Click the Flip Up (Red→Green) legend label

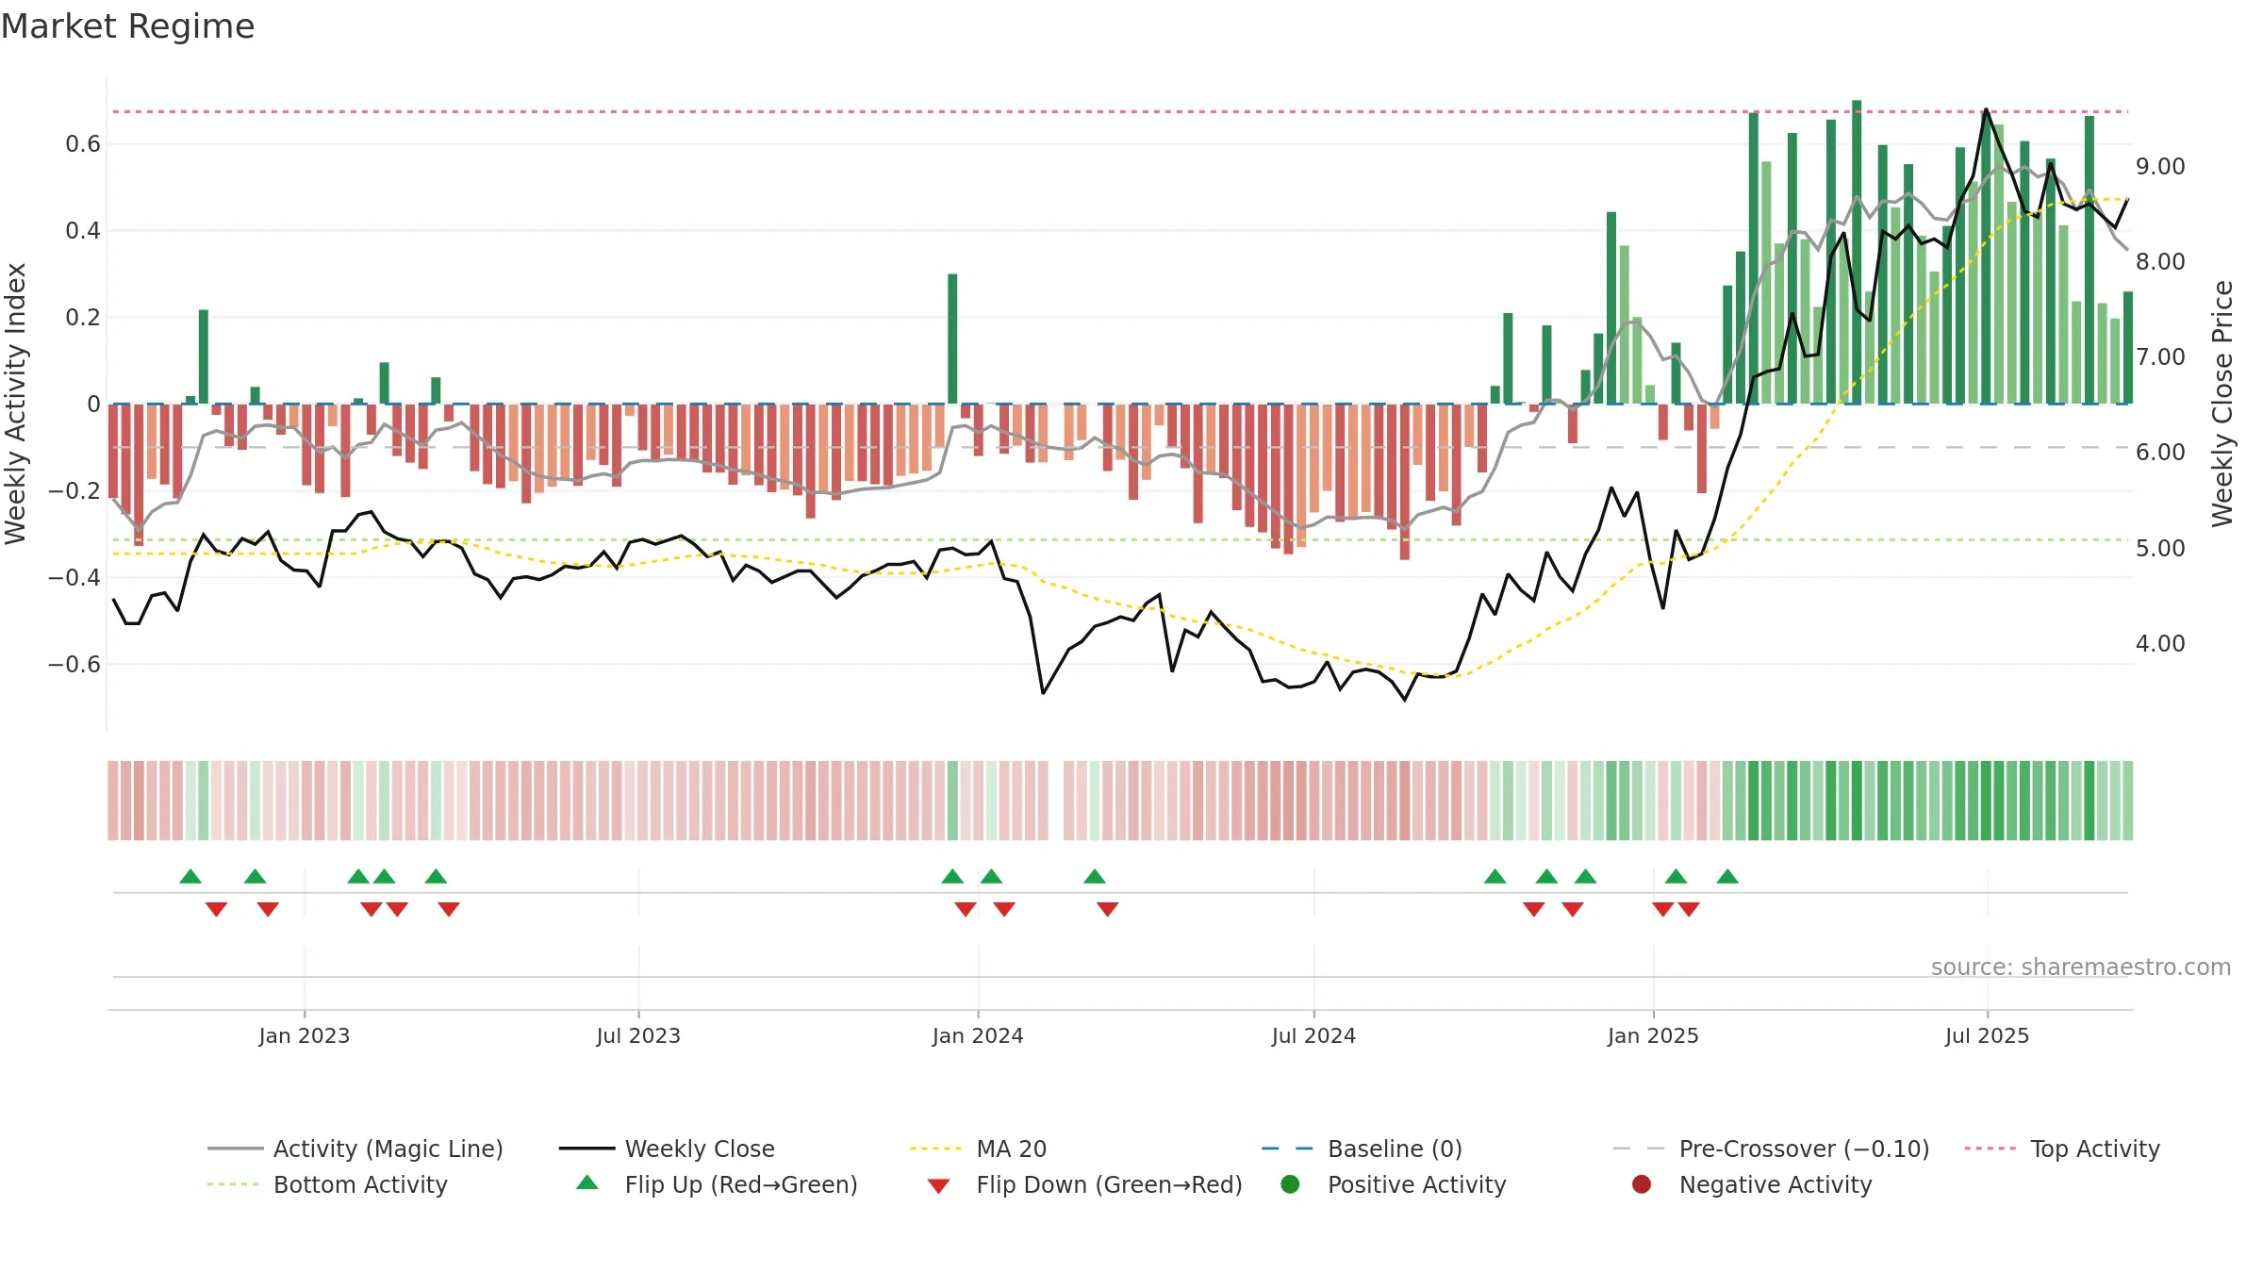coord(741,1184)
